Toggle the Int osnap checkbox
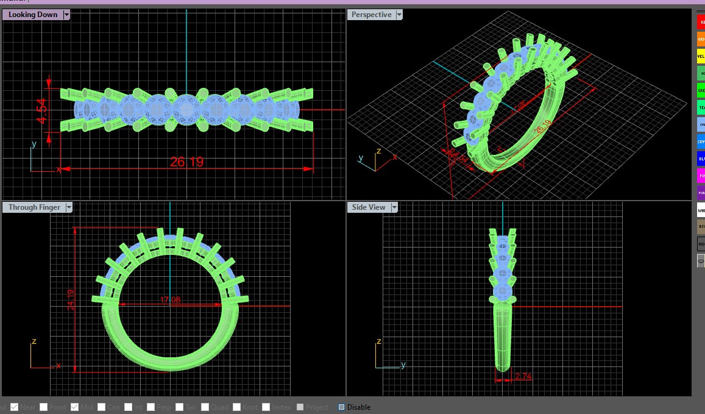 [x=129, y=407]
